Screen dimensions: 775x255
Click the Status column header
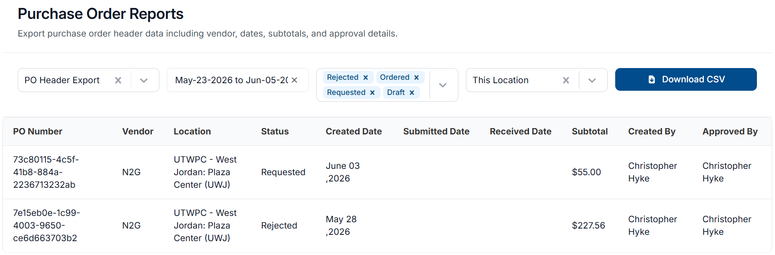coord(275,131)
